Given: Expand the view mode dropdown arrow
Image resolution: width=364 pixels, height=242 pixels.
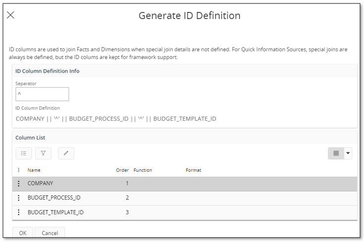Looking at the screenshot, I should pyautogui.click(x=348, y=153).
